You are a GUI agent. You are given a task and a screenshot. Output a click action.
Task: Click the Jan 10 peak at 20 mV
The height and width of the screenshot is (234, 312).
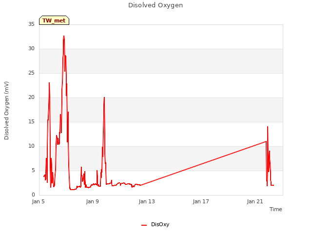click(x=104, y=97)
